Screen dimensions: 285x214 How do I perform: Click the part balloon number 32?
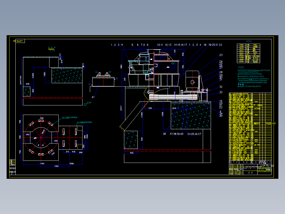(221, 87)
